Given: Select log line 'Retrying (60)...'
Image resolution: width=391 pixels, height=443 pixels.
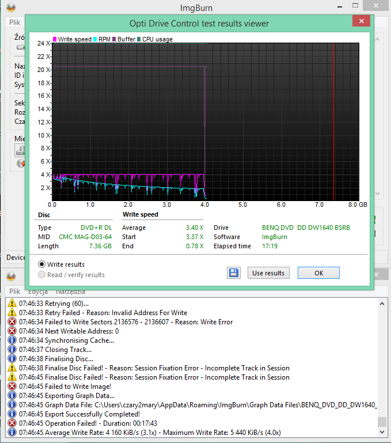Looking at the screenshot, I should click(x=54, y=304).
